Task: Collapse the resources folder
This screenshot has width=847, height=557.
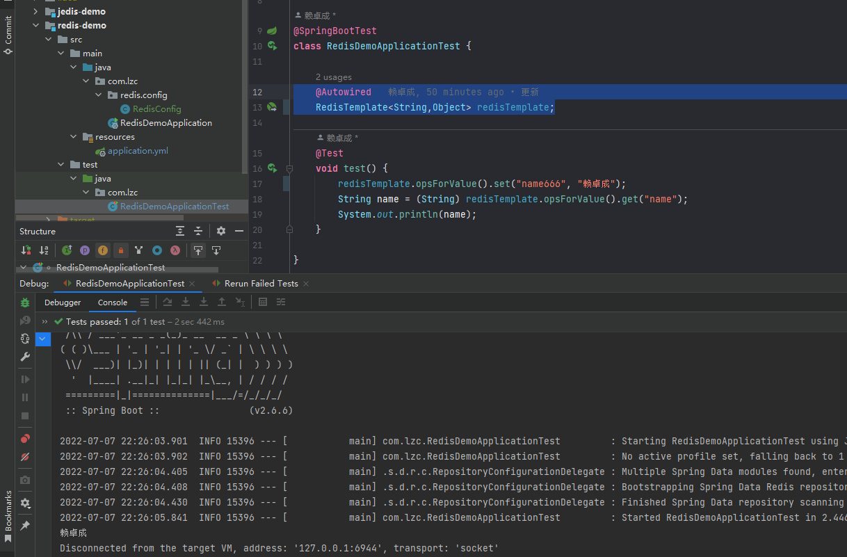Action: tap(73, 137)
